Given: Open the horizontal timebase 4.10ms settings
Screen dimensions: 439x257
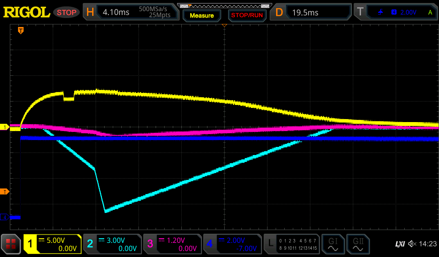Looking at the screenshot, I should (131, 12).
